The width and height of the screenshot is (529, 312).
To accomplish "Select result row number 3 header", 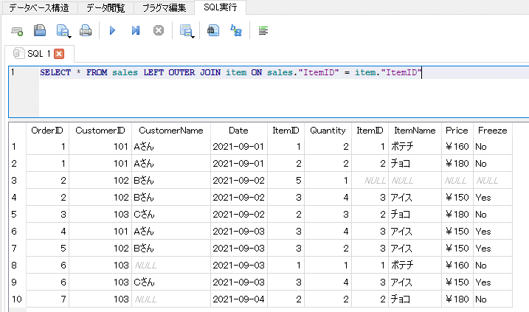I will pos(18,181).
